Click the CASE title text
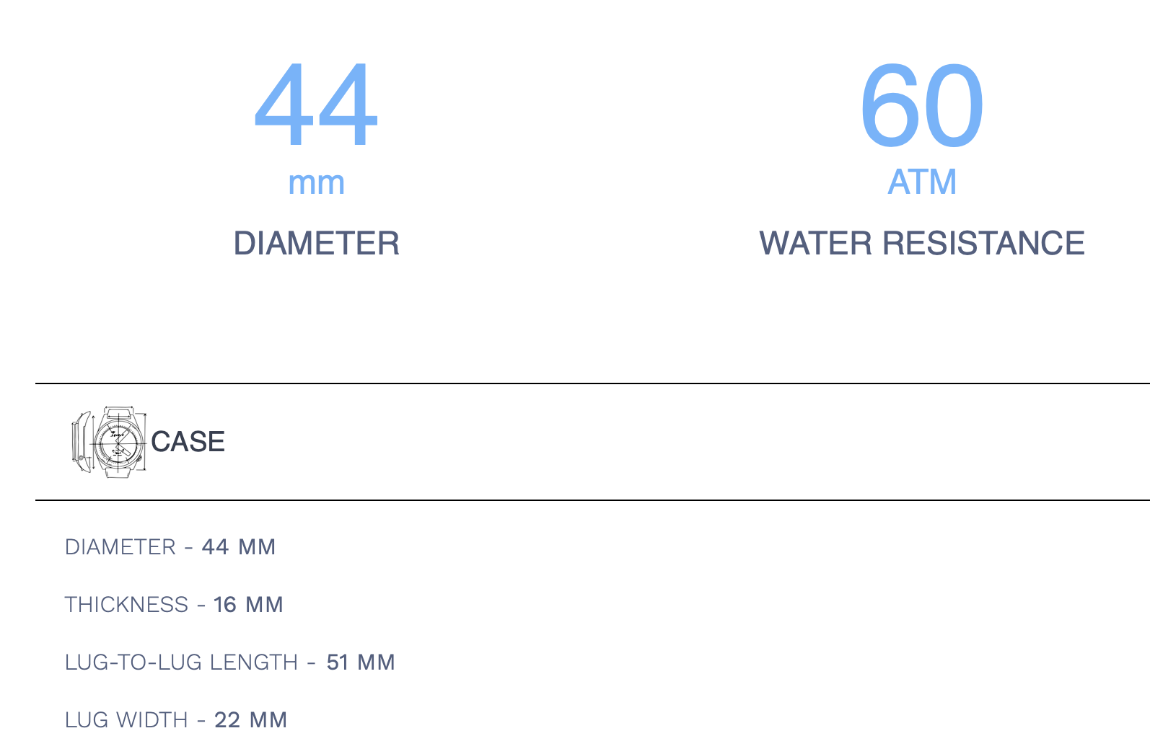This screenshot has height=754, width=1150. coord(188,442)
